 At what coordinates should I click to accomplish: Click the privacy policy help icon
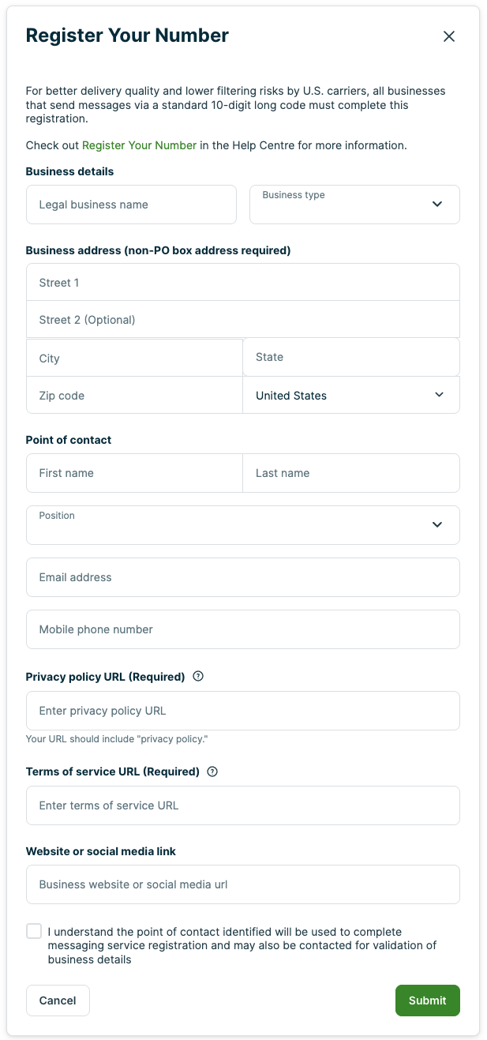(198, 677)
